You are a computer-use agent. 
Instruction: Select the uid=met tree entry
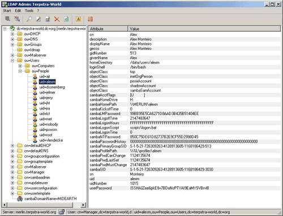coord(45,119)
